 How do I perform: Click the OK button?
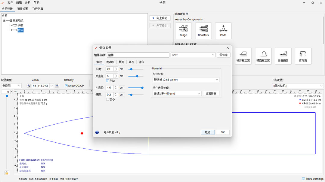click(x=222, y=132)
